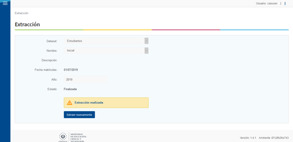Select the Extracción realizada message
Viewport: 293px width, 142px height.
(x=89, y=103)
